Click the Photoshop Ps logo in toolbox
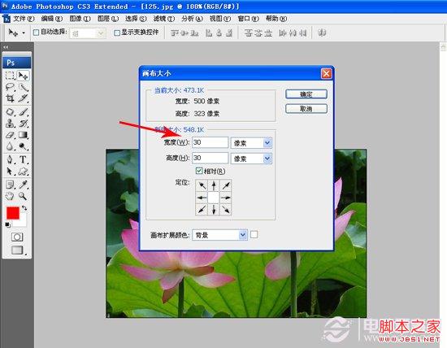The image size is (447, 348). point(17,63)
